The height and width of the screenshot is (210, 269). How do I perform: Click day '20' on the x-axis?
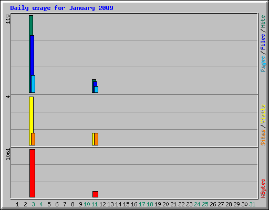pos(165,204)
